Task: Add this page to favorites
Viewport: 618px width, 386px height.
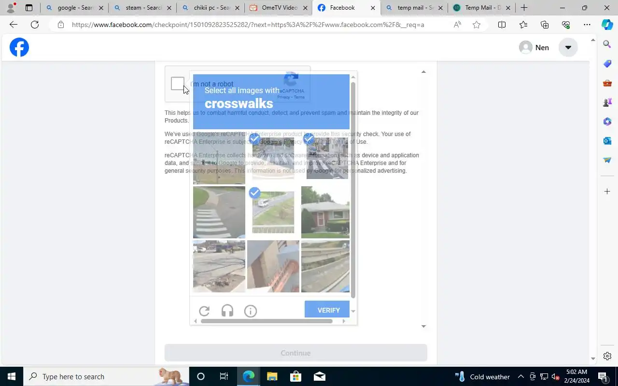Action: pos(477,25)
